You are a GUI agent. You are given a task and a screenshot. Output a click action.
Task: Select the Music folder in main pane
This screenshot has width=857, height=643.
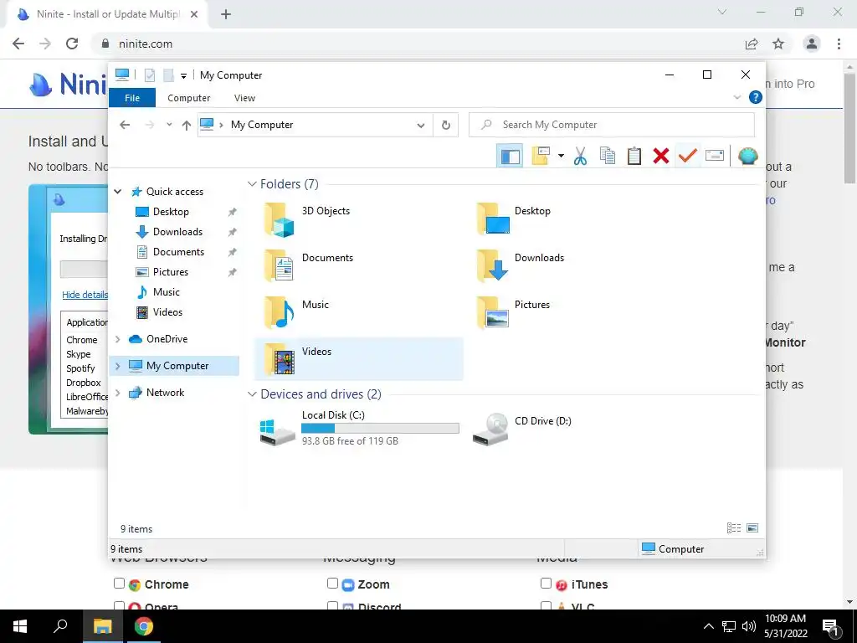pos(358,312)
